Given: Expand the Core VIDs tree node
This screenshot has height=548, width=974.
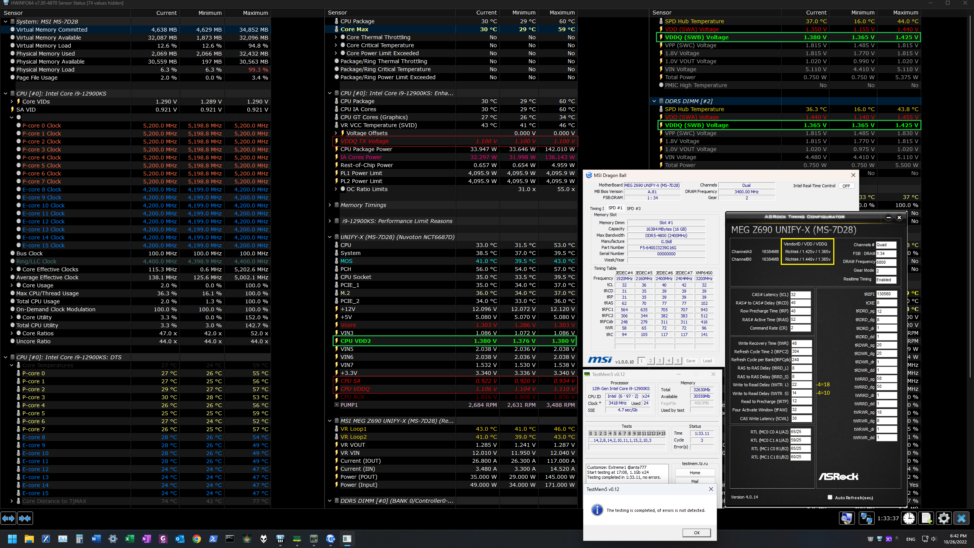Looking at the screenshot, I should pos(12,102).
